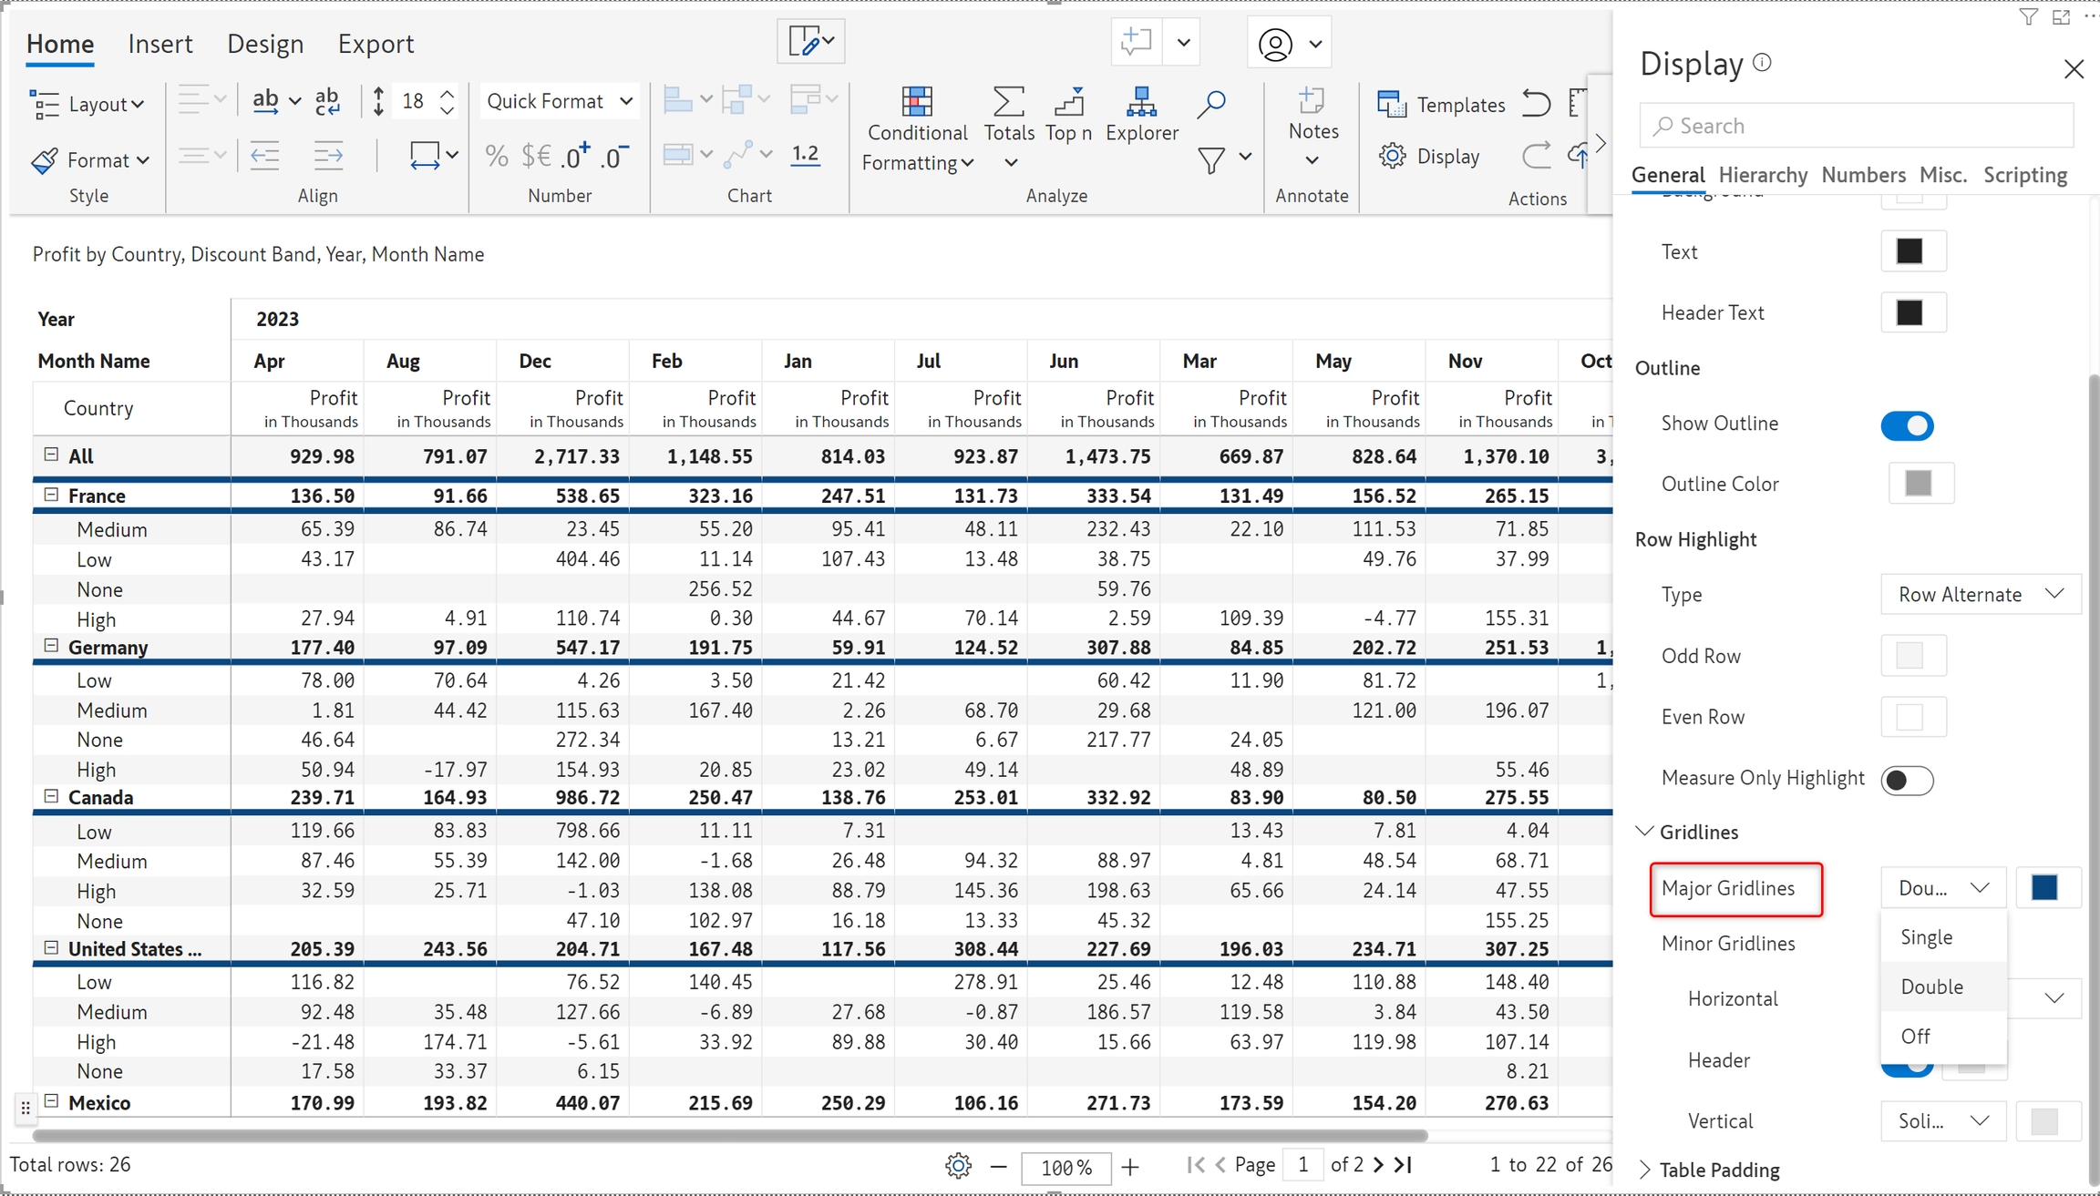
Task: Click the Top n ranking icon
Action: tap(1068, 103)
